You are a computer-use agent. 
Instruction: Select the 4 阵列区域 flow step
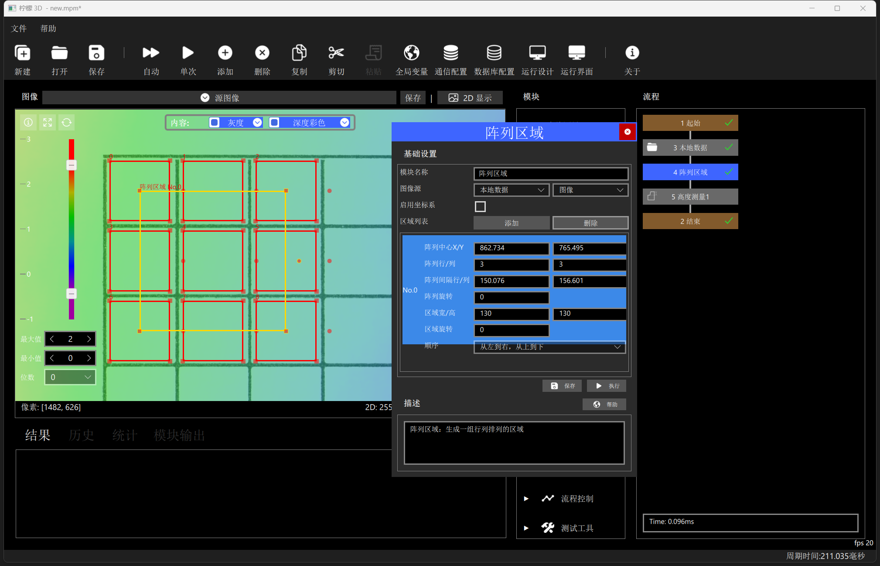690,172
